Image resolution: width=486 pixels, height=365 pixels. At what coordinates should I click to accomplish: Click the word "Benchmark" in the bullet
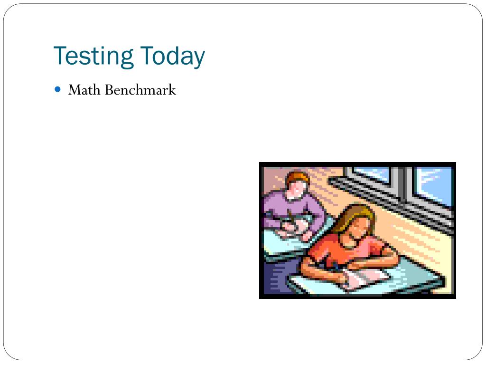click(x=140, y=90)
